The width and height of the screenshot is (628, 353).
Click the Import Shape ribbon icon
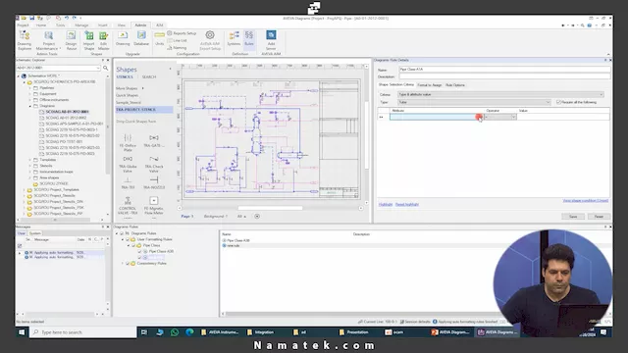pos(89,40)
